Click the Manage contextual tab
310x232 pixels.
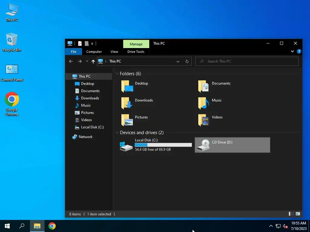pyautogui.click(x=136, y=44)
